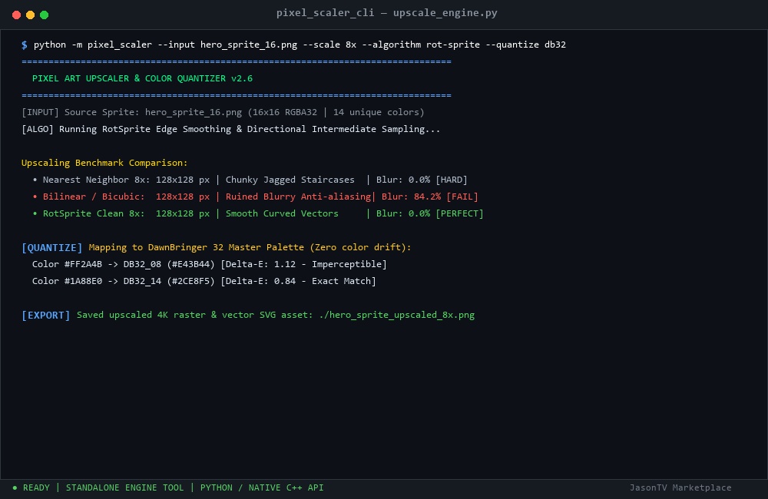Maximize window using green traffic light
Image resolution: width=768 pixels, height=499 pixels.
(x=44, y=15)
